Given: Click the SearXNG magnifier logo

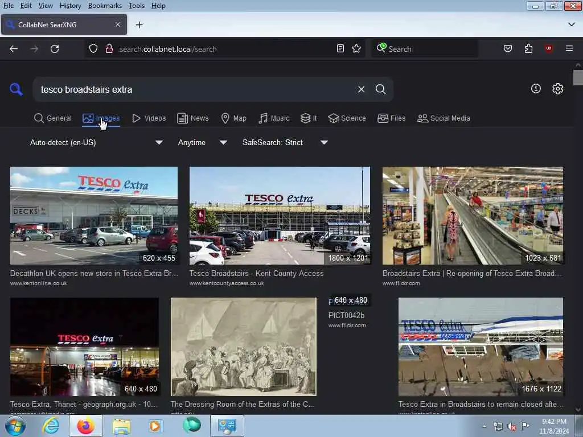Looking at the screenshot, I should (x=16, y=89).
